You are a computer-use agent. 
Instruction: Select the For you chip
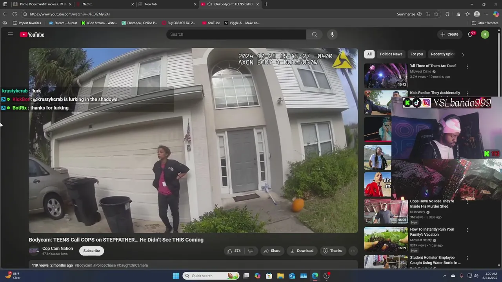pyautogui.click(x=417, y=54)
